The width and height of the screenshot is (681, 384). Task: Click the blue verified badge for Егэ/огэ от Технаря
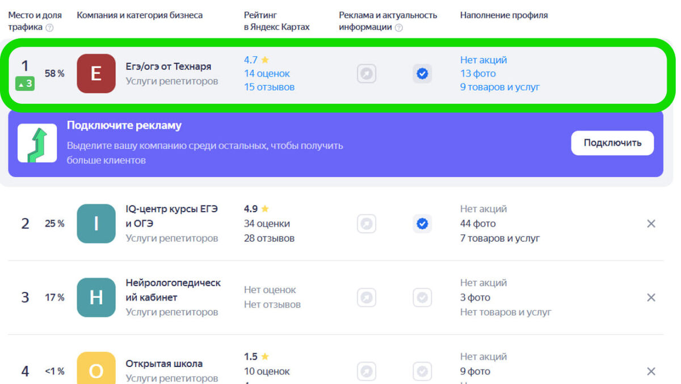pyautogui.click(x=422, y=74)
